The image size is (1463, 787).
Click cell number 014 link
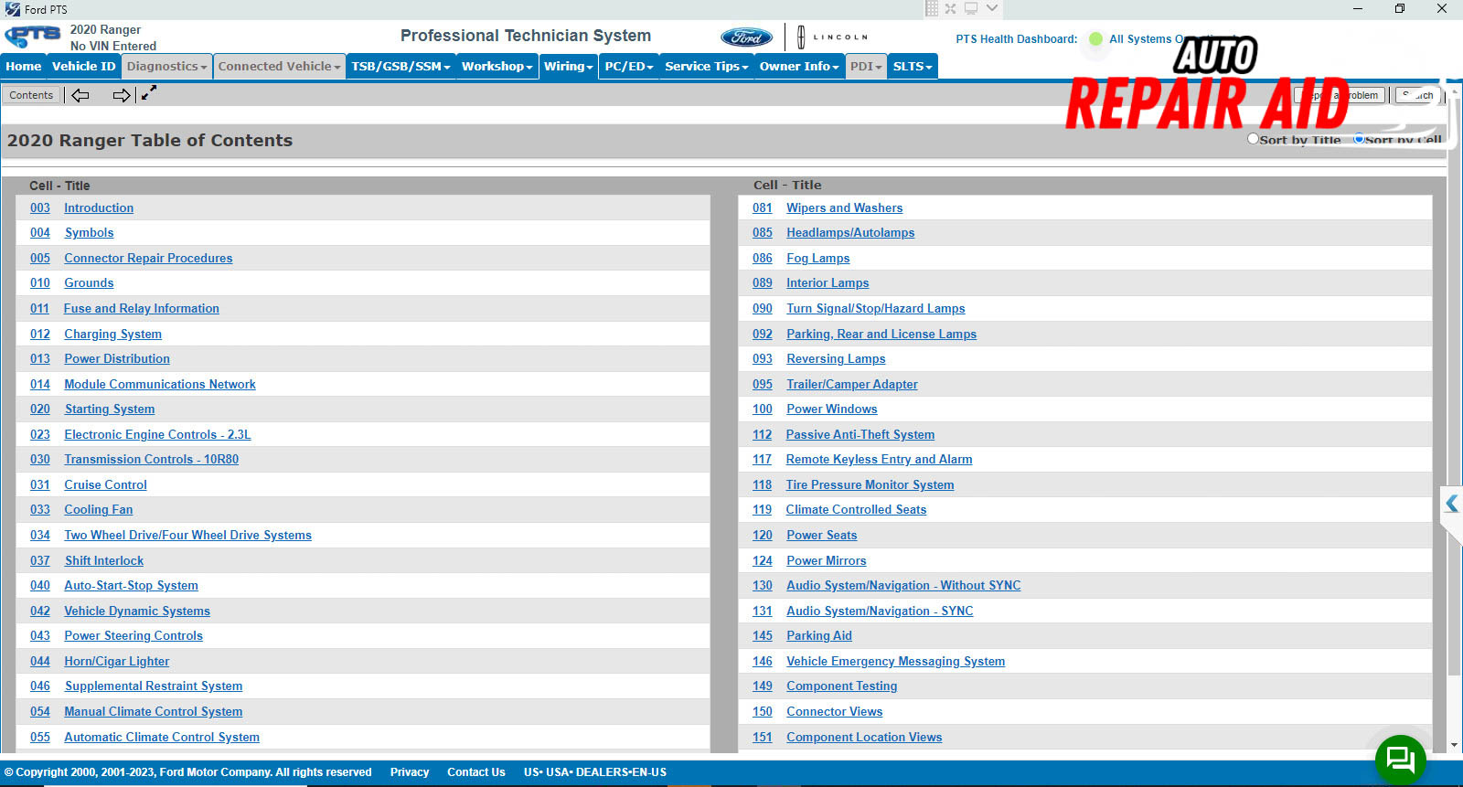[x=40, y=385]
